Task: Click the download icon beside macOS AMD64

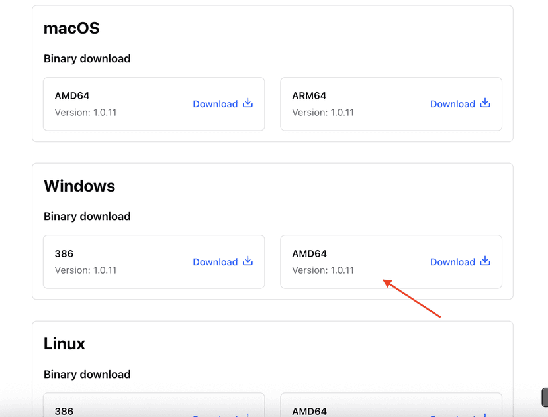Action: 247,103
